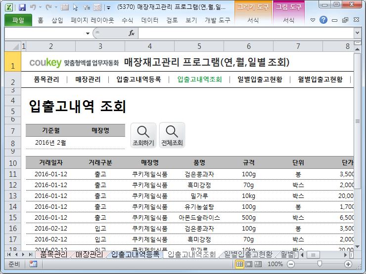Image resolution: width=366 pixels, height=274 pixels.
Task: Undo the last action
Action: (x=33, y=7)
